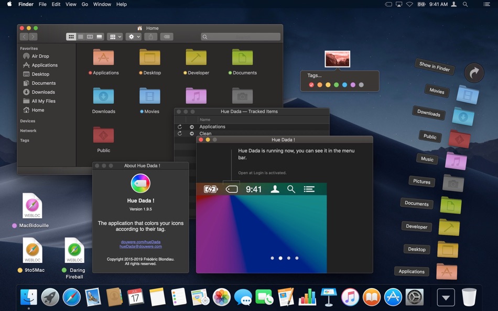
Task: Switch Finder to list view
Action: pos(81,37)
